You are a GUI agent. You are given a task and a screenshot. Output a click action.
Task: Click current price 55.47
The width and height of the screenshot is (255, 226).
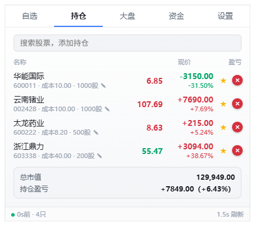[x=152, y=151]
